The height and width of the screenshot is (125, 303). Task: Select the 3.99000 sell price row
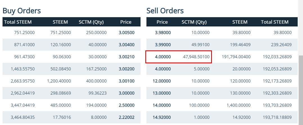pos(222,45)
